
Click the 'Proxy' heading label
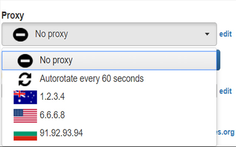[13, 15]
